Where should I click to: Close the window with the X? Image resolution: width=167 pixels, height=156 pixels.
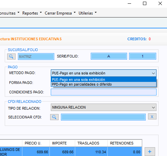(160, 3)
